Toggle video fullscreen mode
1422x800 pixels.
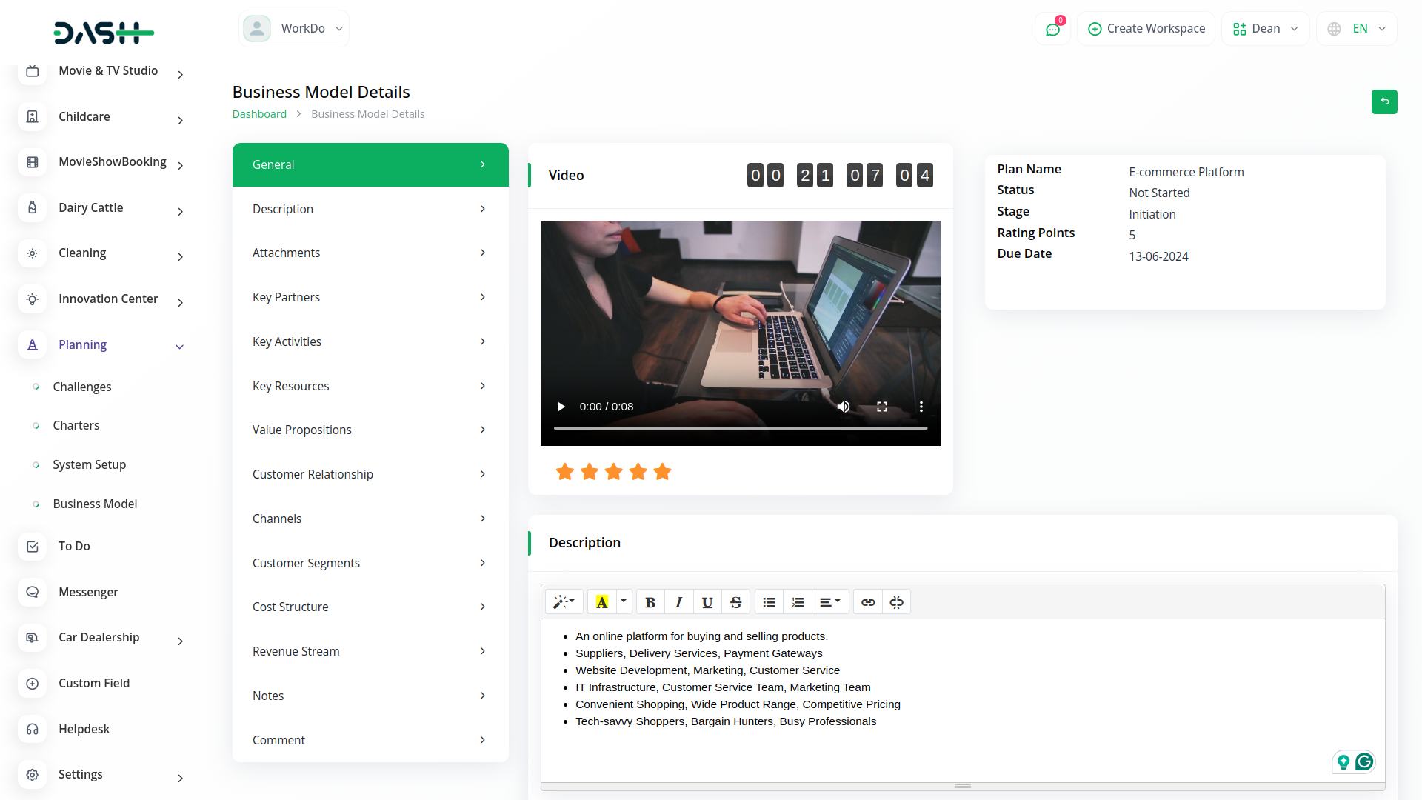coord(882,407)
